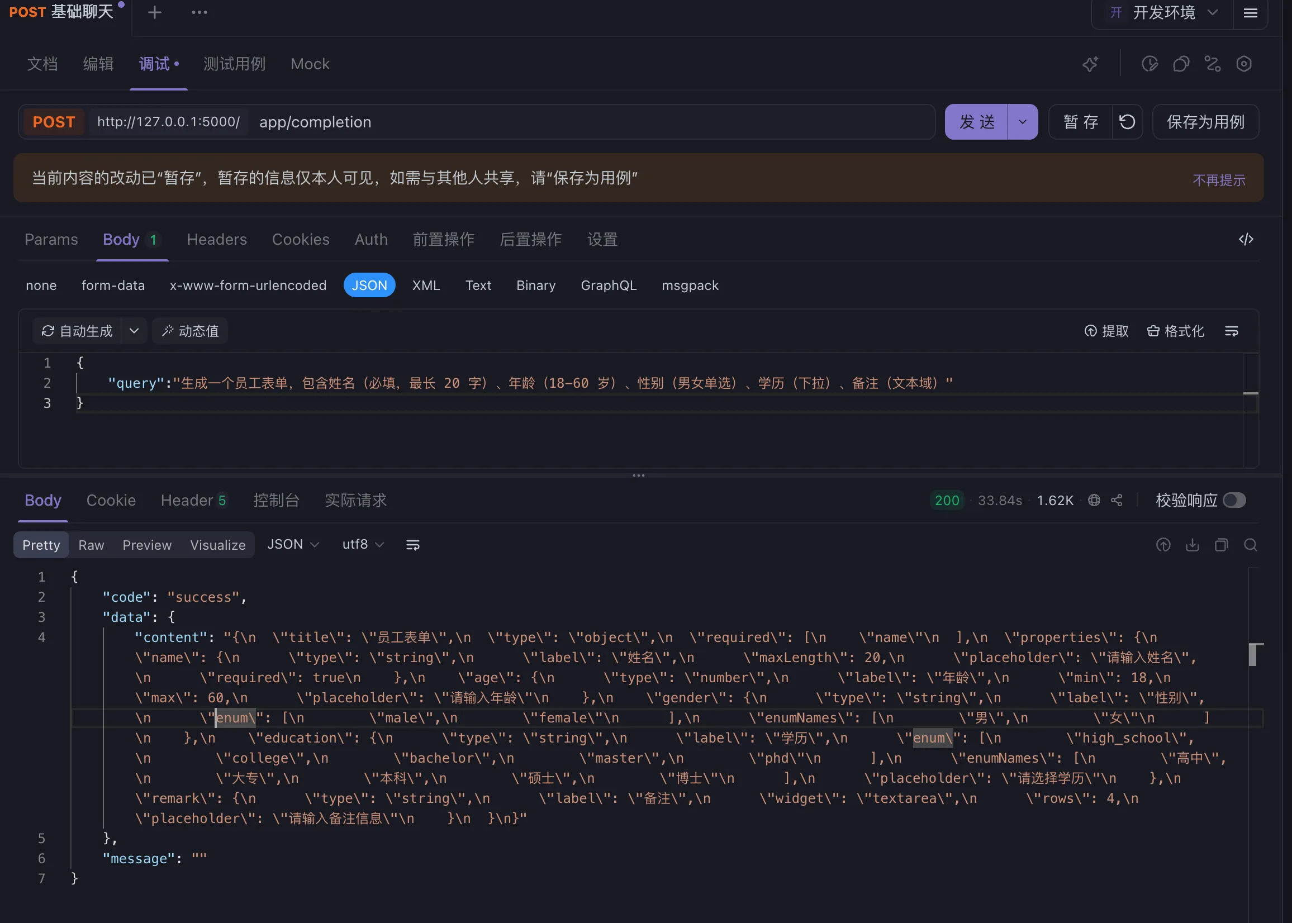
Task: Open the response Cookie tab
Action: coord(111,500)
